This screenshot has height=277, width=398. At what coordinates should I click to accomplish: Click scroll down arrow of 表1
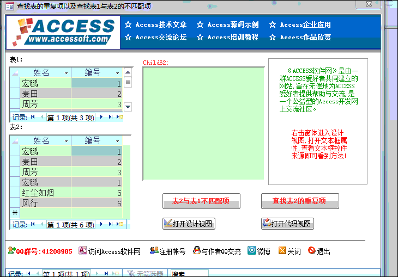[x=128, y=107]
